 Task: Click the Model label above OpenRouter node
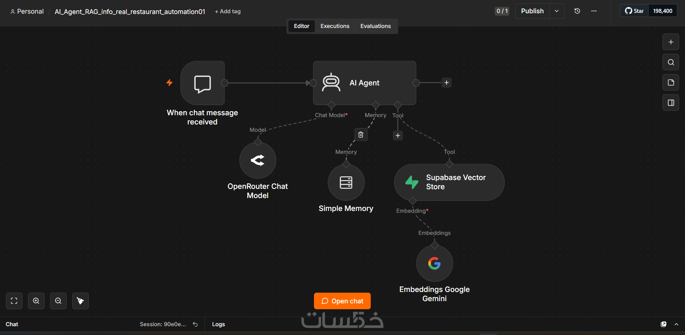pyautogui.click(x=258, y=130)
